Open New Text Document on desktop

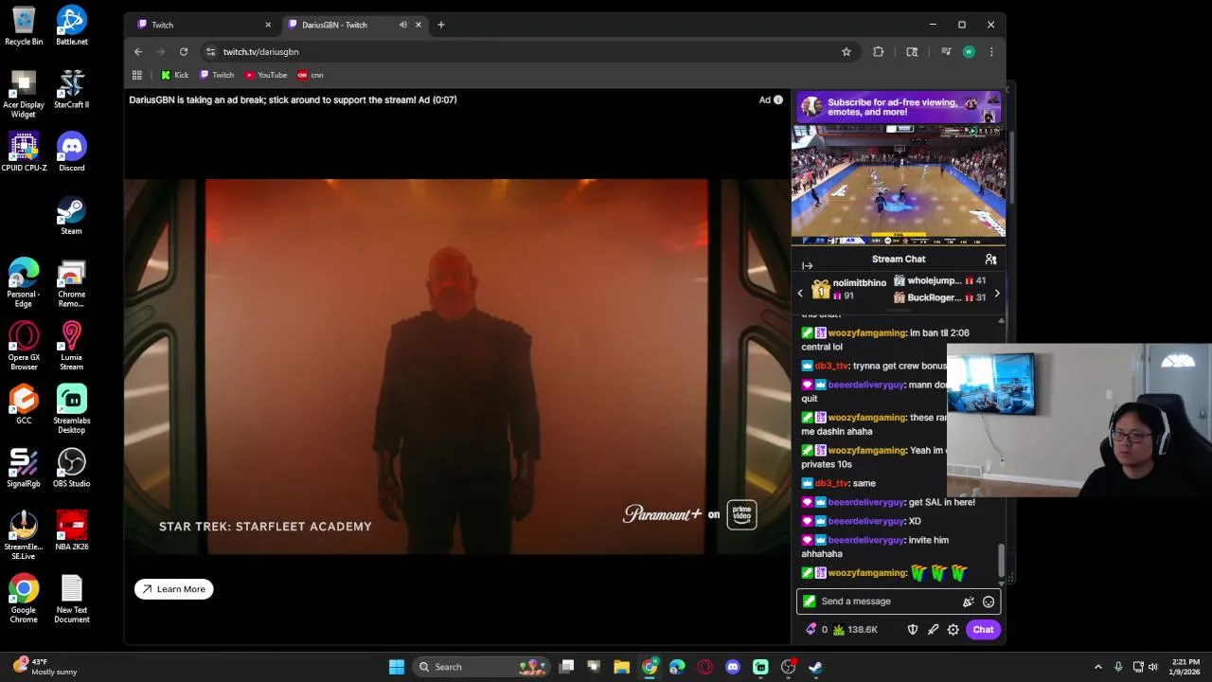coord(72,599)
